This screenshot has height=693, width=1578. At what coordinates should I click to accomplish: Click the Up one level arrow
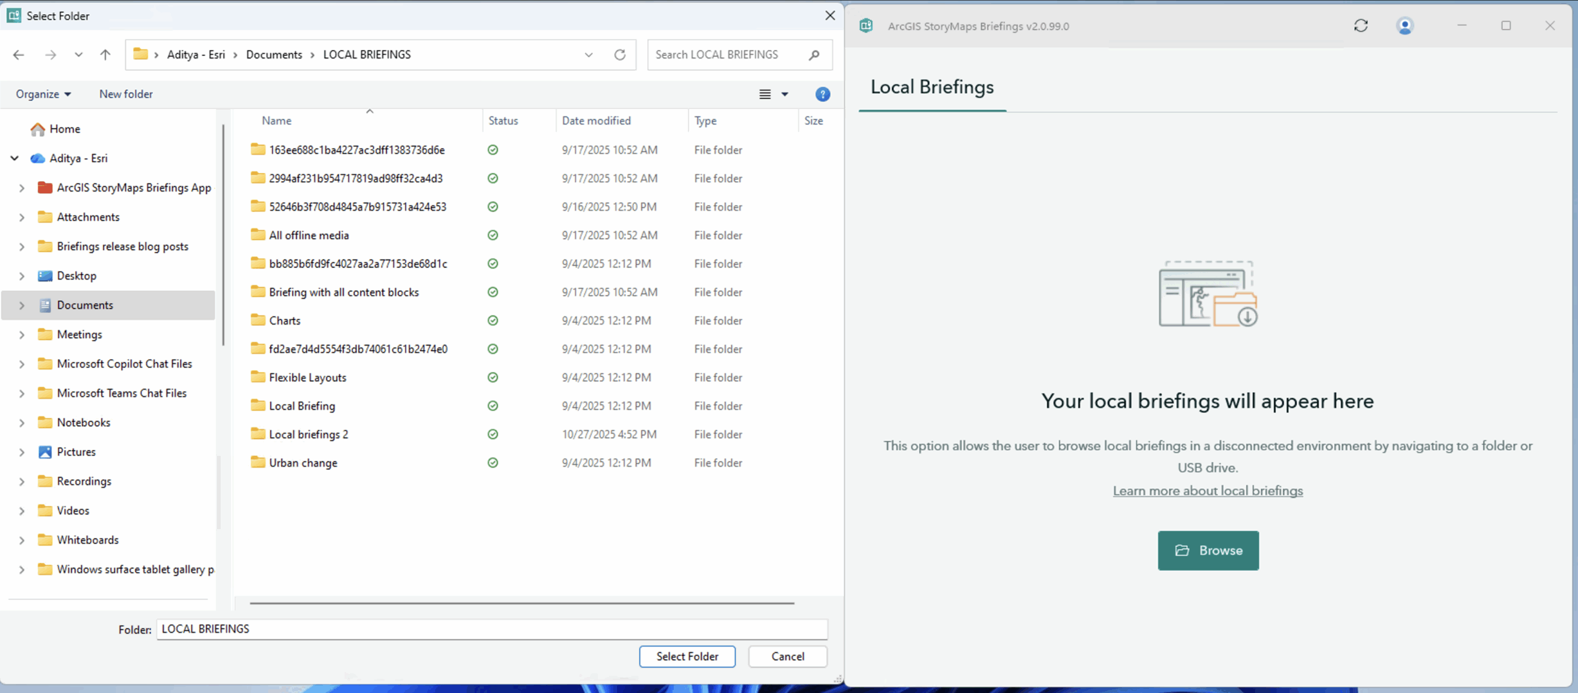click(105, 55)
